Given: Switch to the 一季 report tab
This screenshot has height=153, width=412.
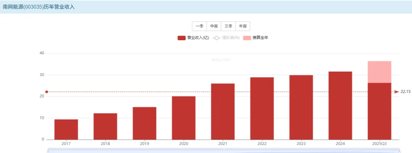Looking at the screenshot, I should pyautogui.click(x=200, y=26).
